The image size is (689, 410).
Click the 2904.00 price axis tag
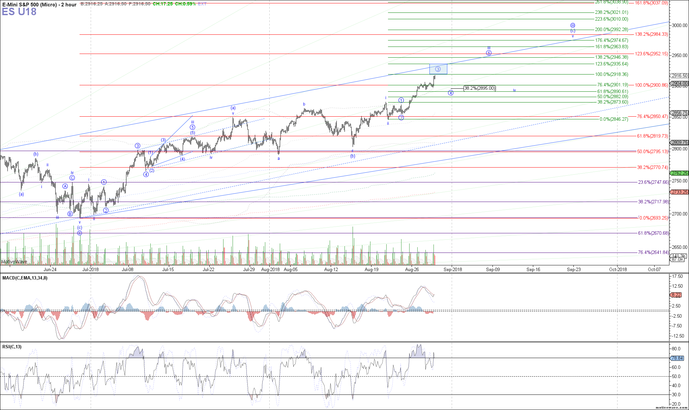click(680, 83)
